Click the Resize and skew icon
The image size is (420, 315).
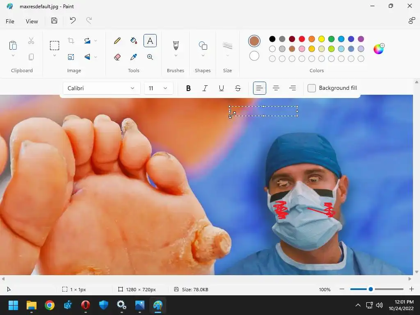point(71,57)
